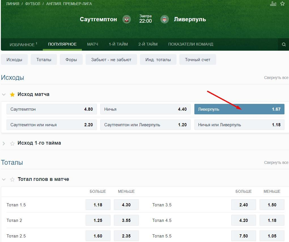Screen dimensions: 289x242
Task: Click the Ливерпуль team name in header
Action: pos(190,19)
